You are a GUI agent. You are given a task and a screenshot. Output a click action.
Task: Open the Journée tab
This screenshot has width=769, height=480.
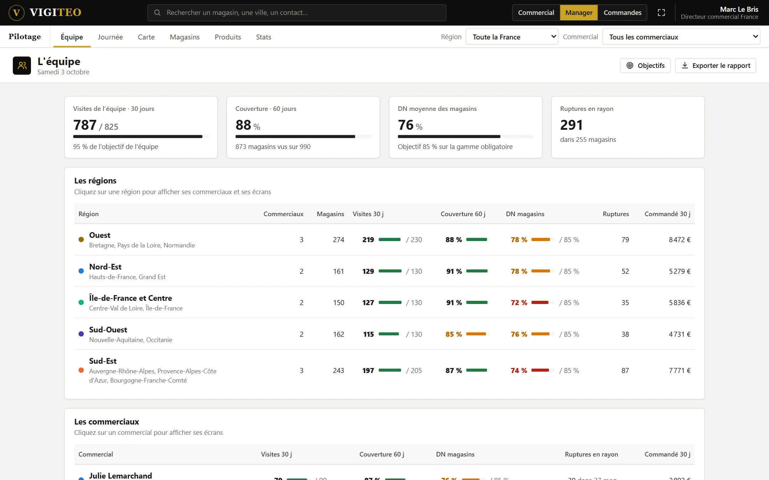click(110, 37)
